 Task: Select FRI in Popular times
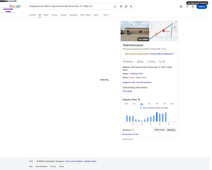(x=157, y=104)
